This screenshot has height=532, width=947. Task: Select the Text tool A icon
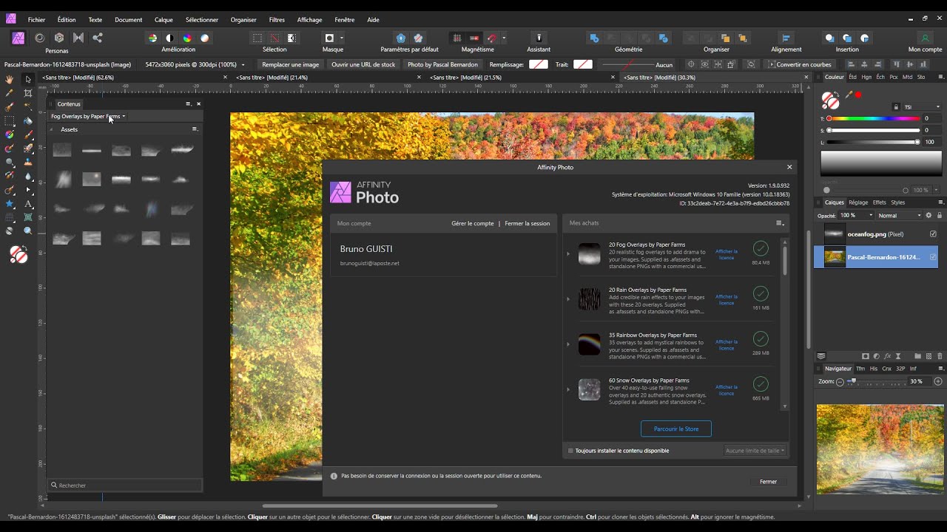28,204
